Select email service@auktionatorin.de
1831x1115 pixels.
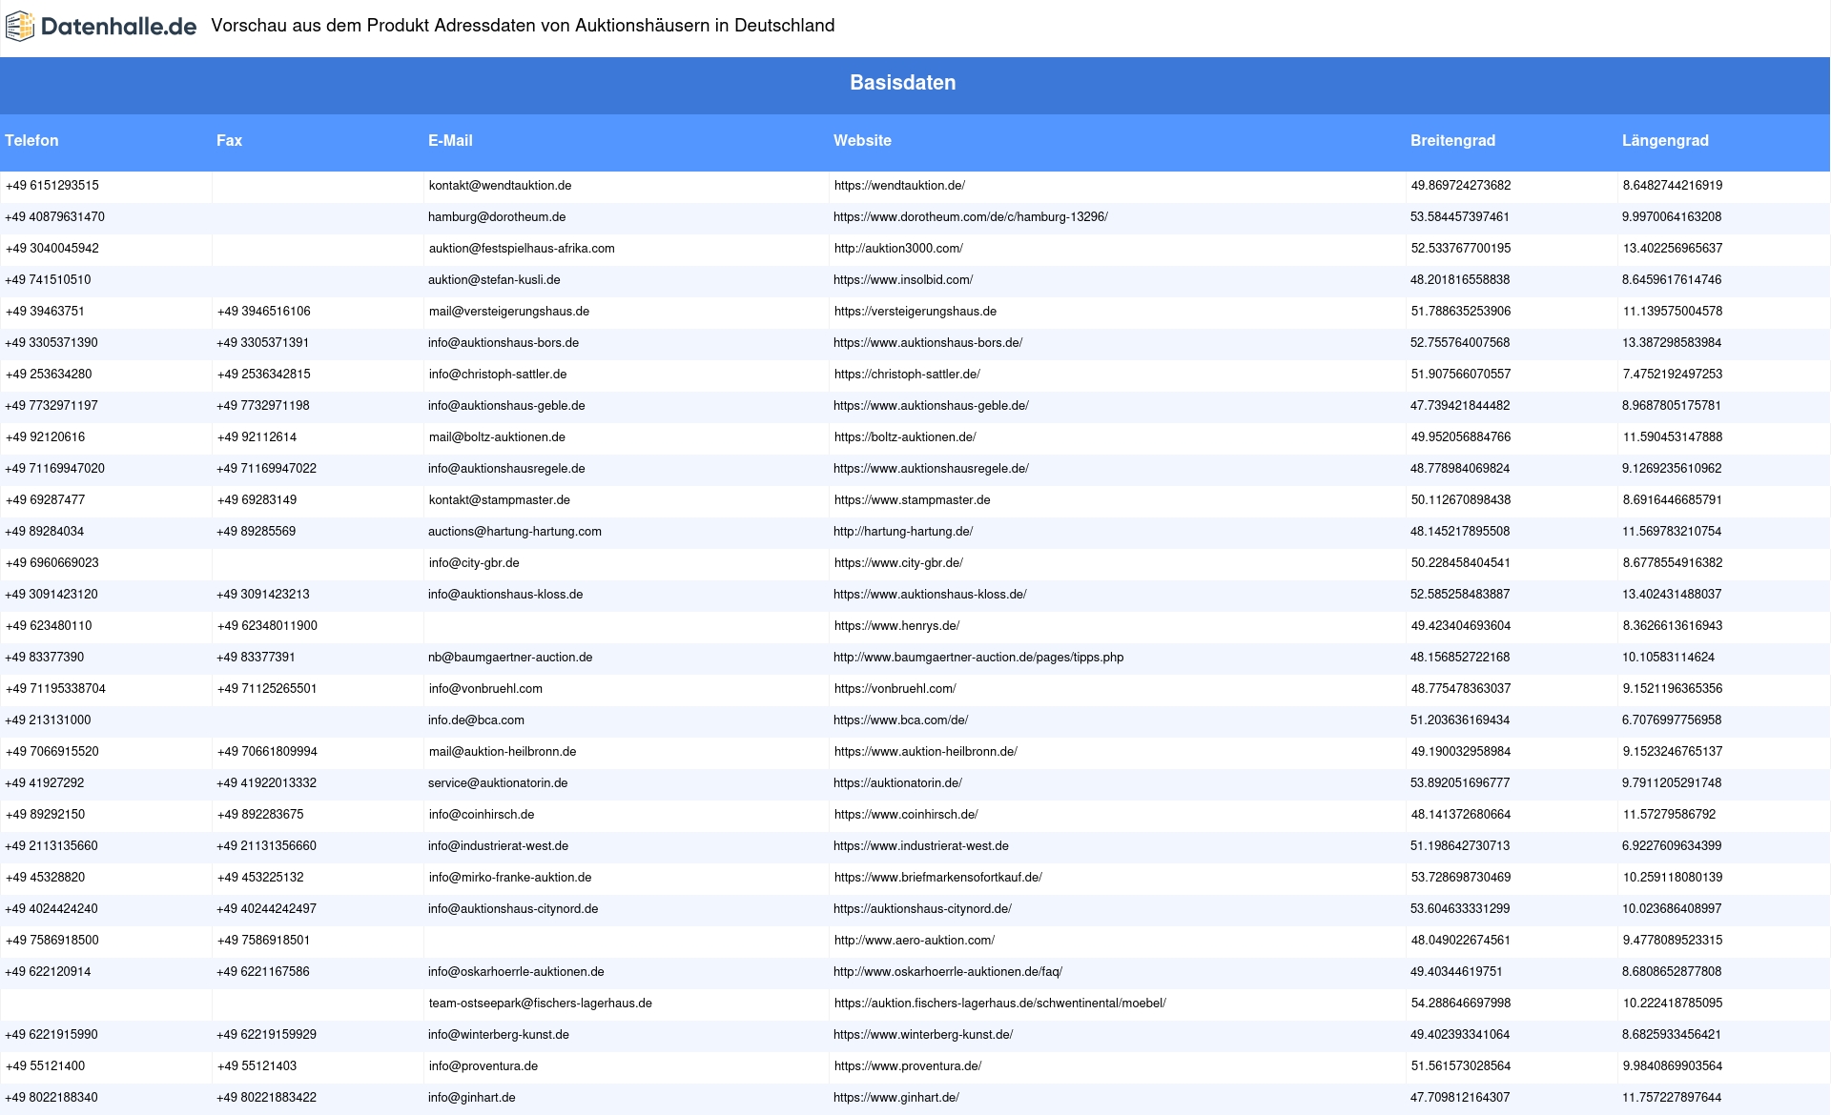[498, 783]
